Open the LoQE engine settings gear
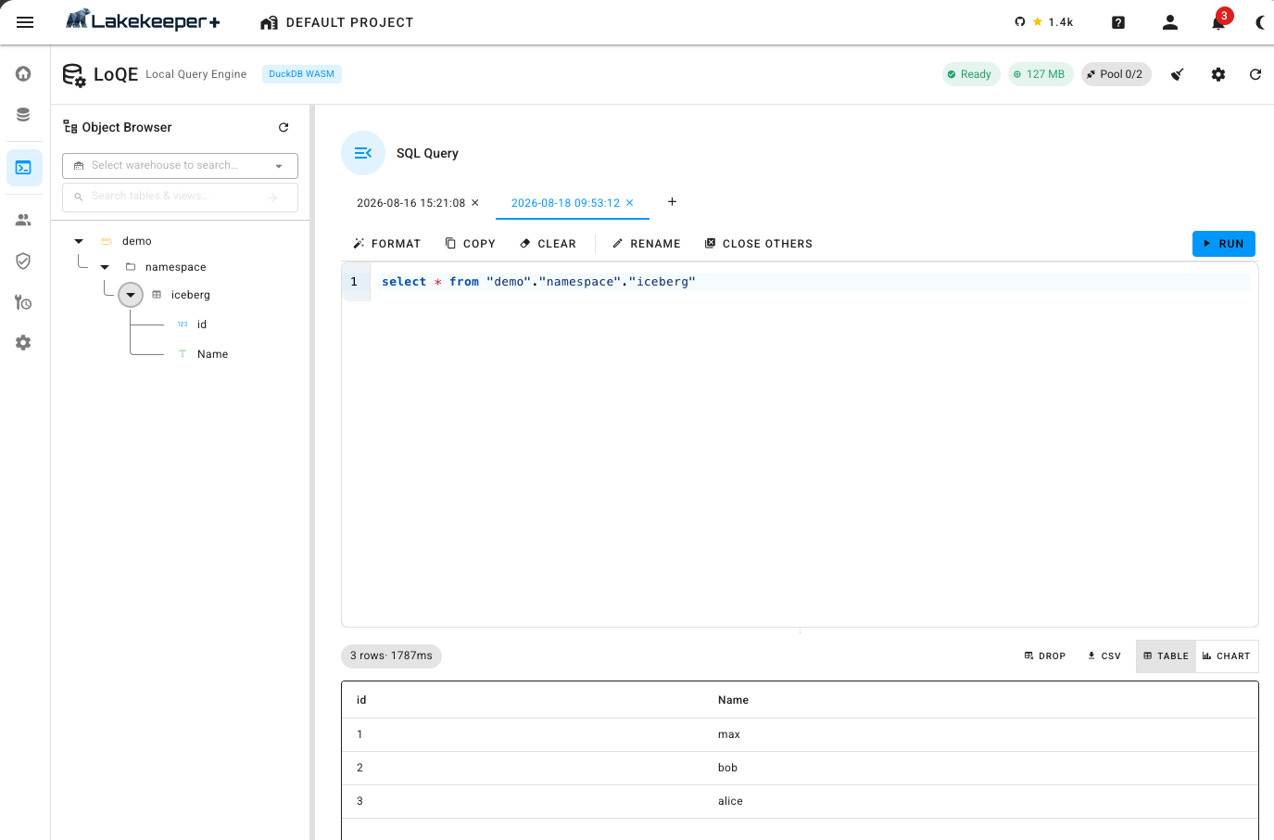 click(1218, 74)
